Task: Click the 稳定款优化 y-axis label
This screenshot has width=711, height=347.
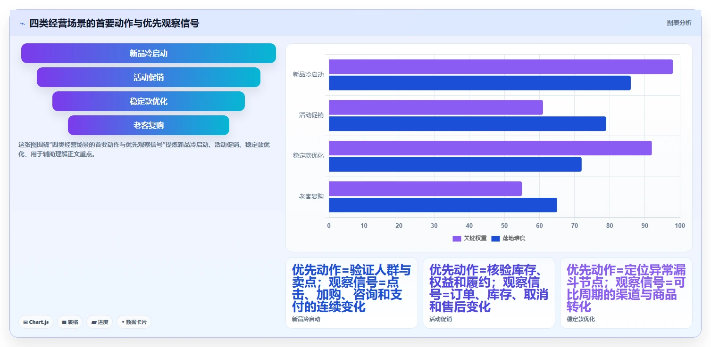Action: click(x=308, y=155)
